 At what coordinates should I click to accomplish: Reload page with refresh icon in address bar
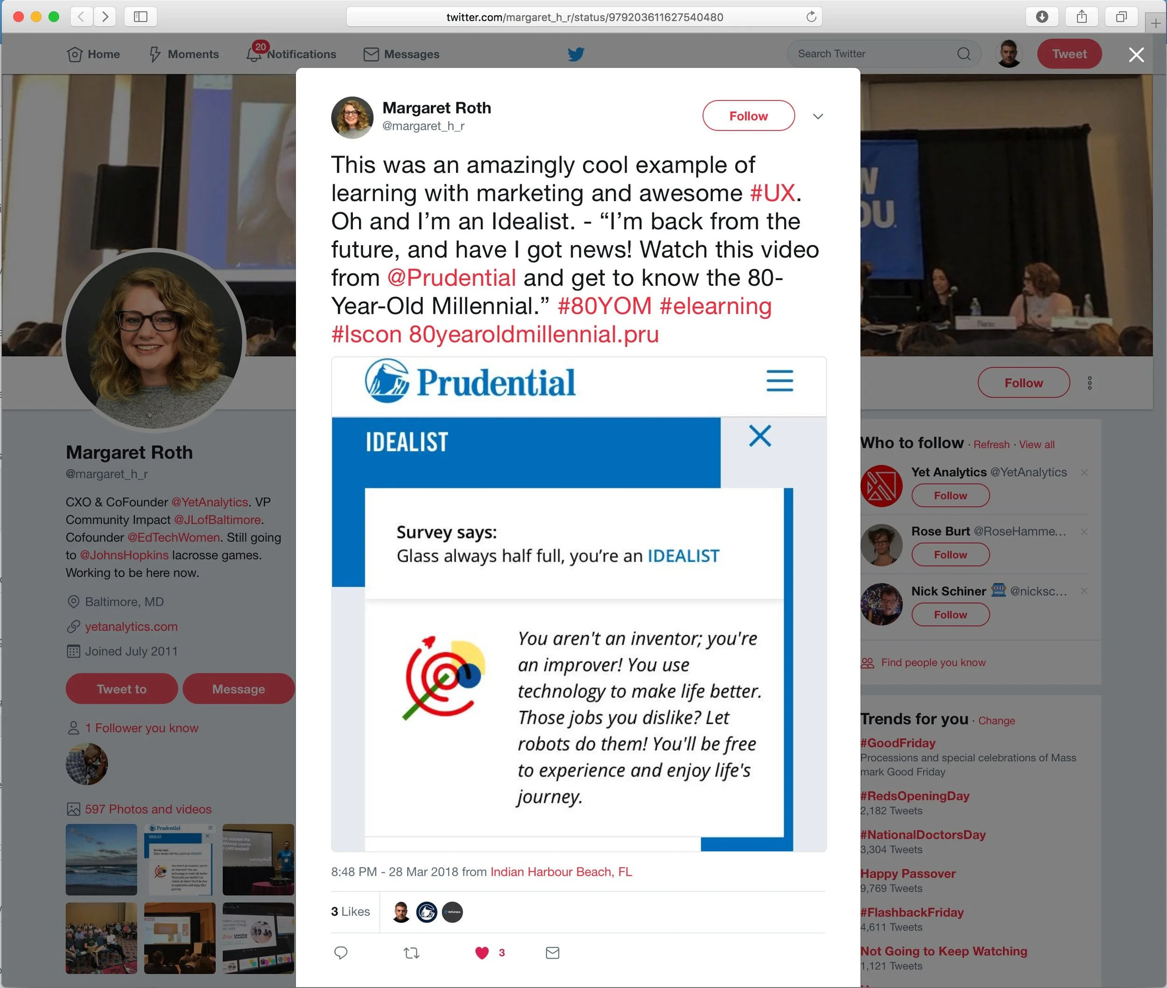tap(811, 17)
